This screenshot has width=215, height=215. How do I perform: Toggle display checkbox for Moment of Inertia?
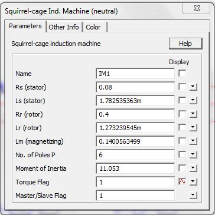[182, 168]
